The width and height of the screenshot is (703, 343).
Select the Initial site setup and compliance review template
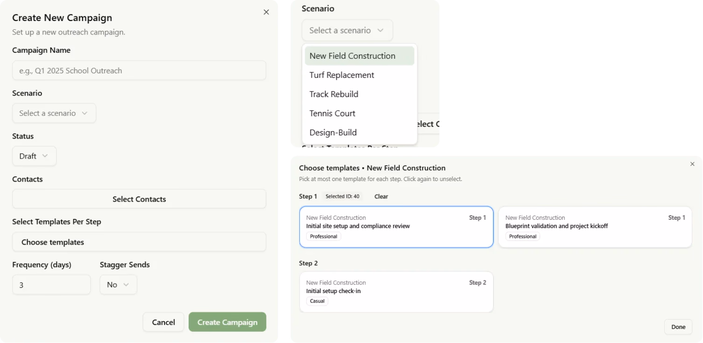[396, 227]
